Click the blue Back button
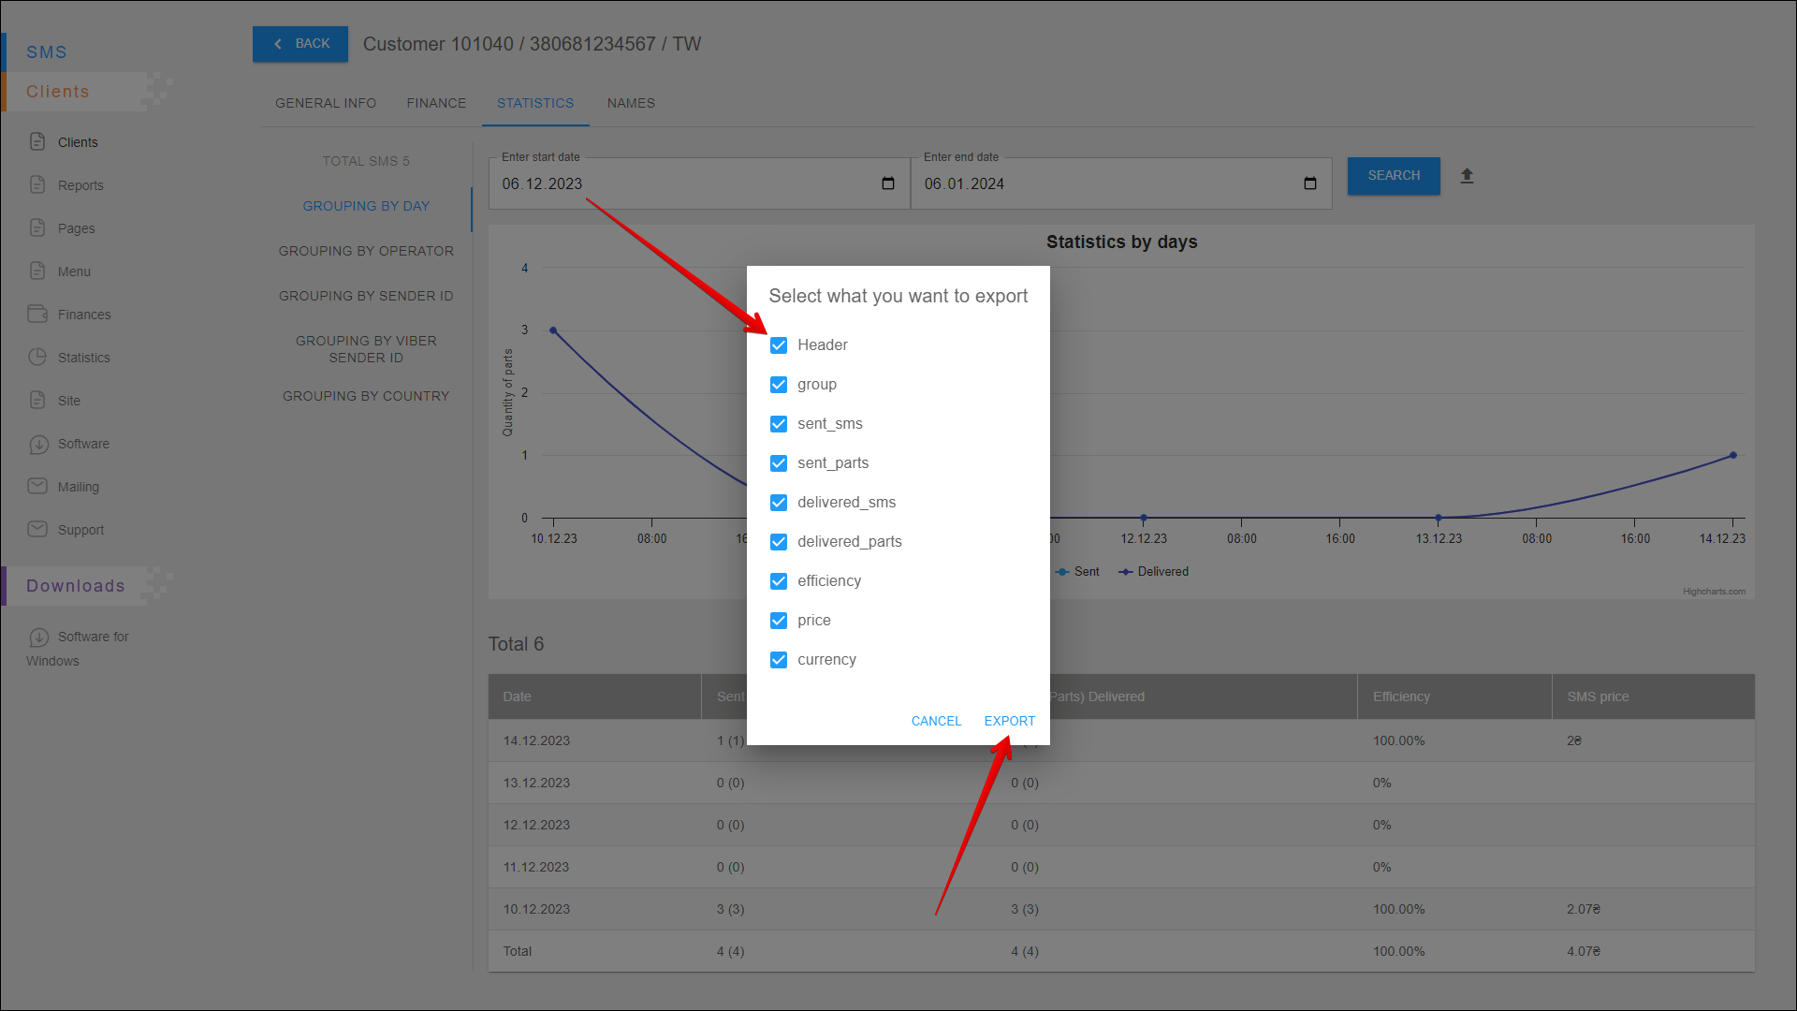The width and height of the screenshot is (1797, 1011). [x=300, y=44]
